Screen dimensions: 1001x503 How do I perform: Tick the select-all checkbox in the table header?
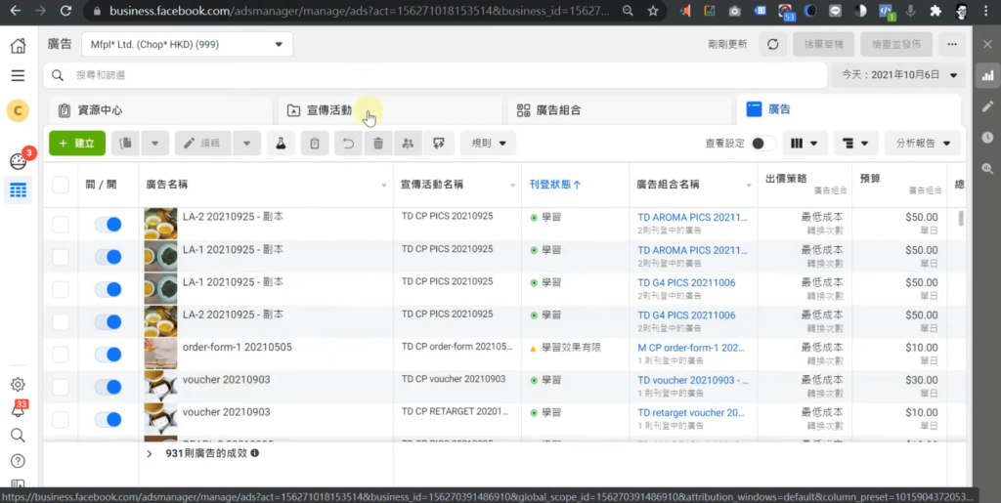point(61,185)
